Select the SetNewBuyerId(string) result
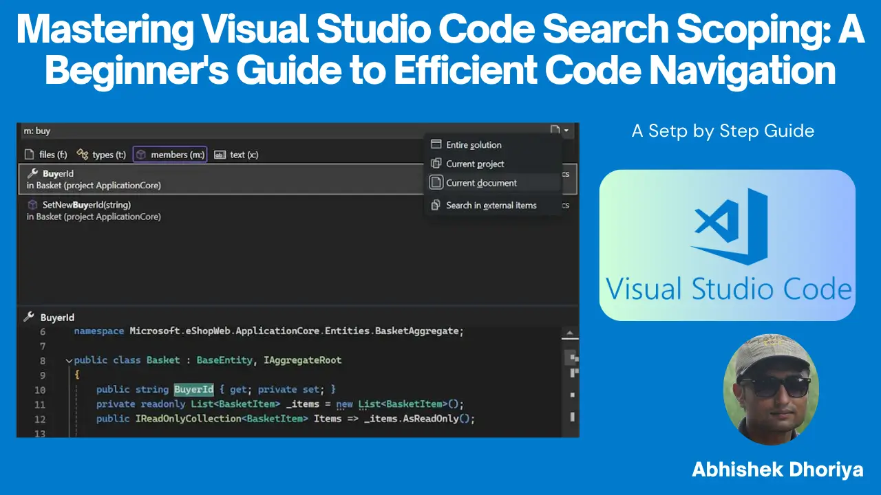Screen dimensions: 881x495 [x=297, y=210]
